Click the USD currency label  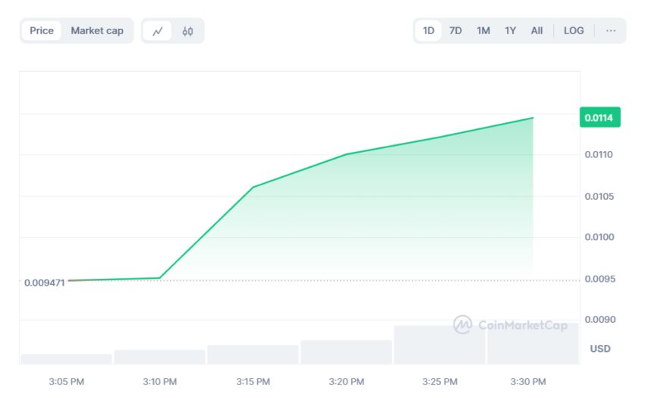(x=600, y=349)
